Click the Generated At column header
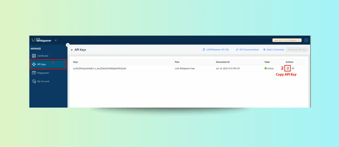The width and height of the screenshot is (339, 147). click(x=222, y=62)
